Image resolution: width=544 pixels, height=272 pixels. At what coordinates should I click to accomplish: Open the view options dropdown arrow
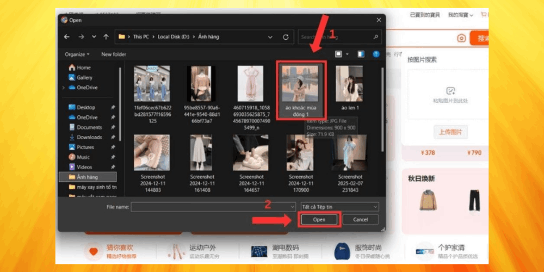(347, 54)
